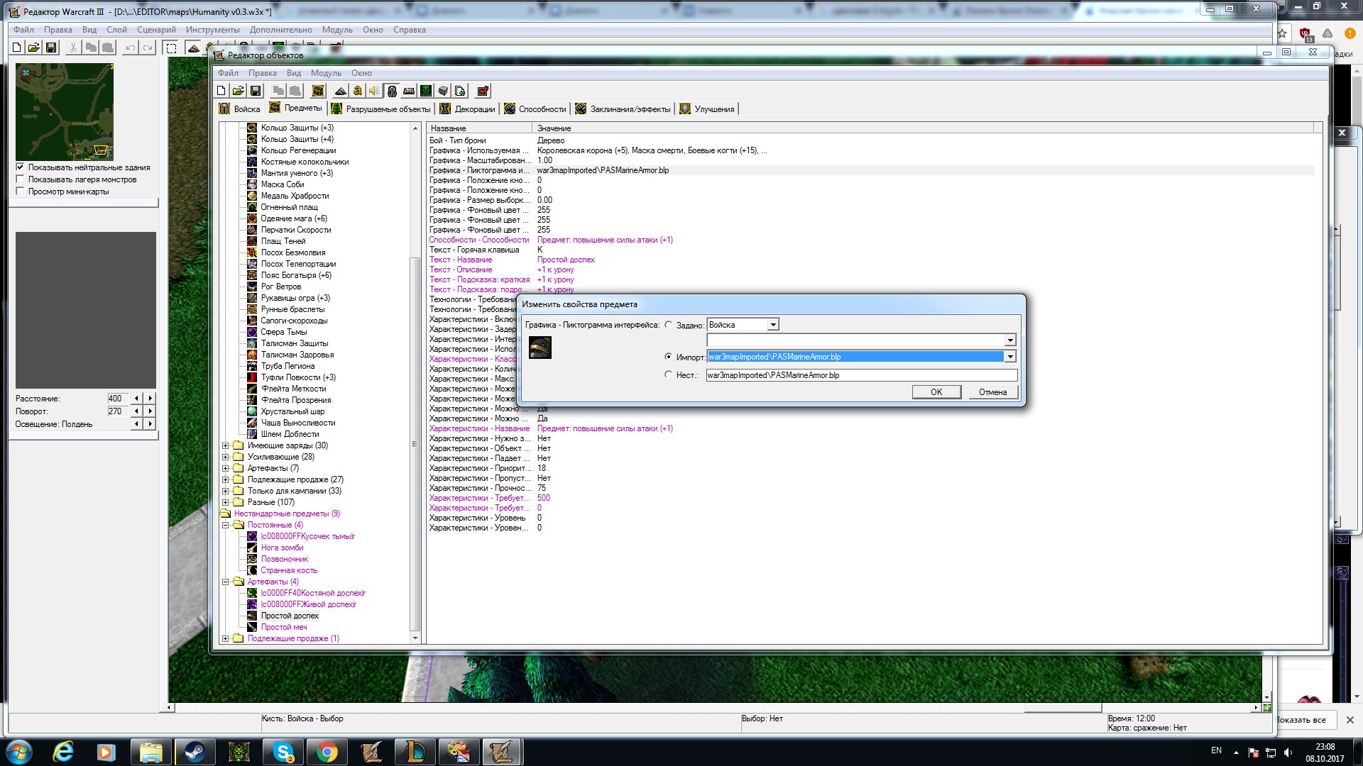The image size is (1363, 766).
Task: Save map with main editor floppy icon
Action: 51,48
